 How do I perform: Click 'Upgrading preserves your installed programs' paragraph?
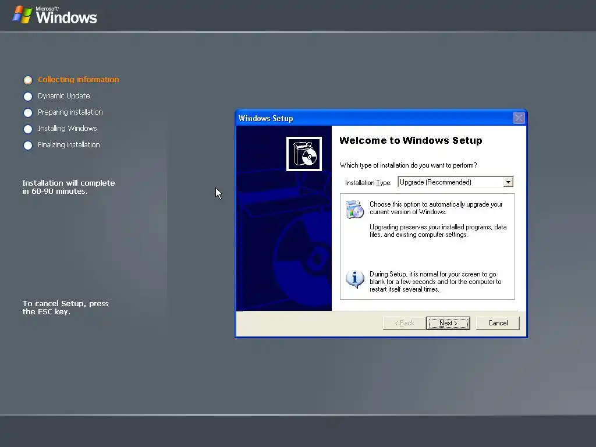[438, 230]
